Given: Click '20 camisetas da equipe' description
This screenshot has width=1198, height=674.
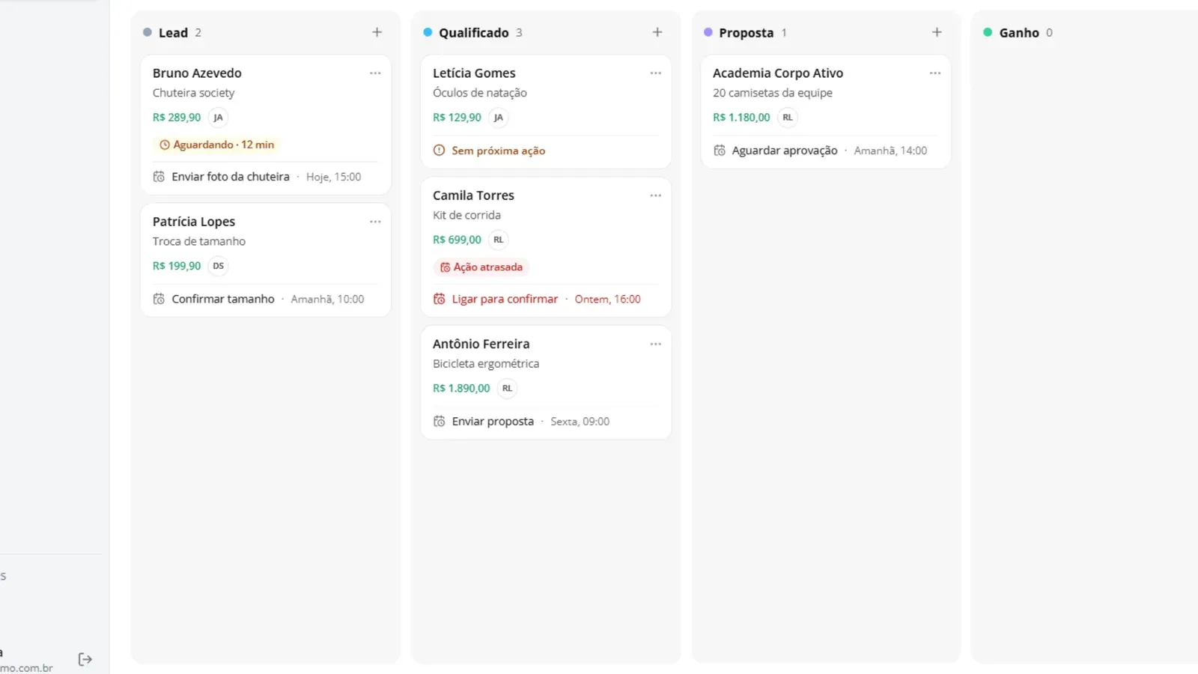Looking at the screenshot, I should pos(773,93).
